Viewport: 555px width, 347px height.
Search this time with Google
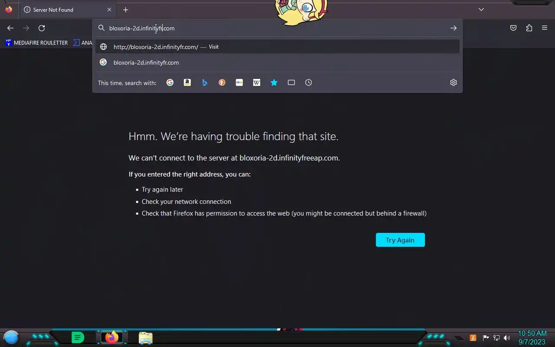170,82
